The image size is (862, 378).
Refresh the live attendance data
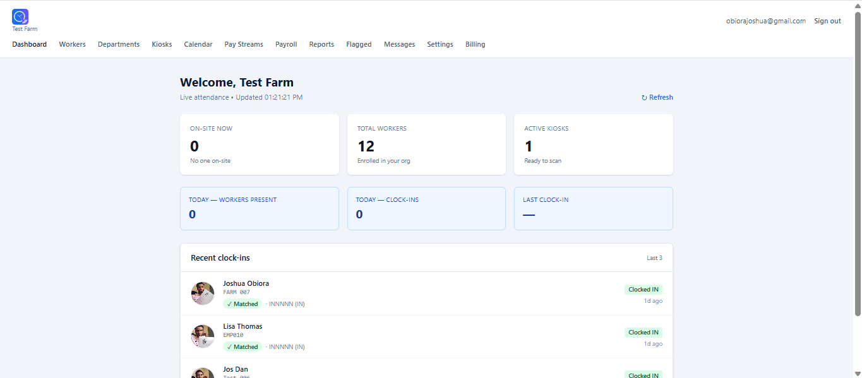point(657,97)
